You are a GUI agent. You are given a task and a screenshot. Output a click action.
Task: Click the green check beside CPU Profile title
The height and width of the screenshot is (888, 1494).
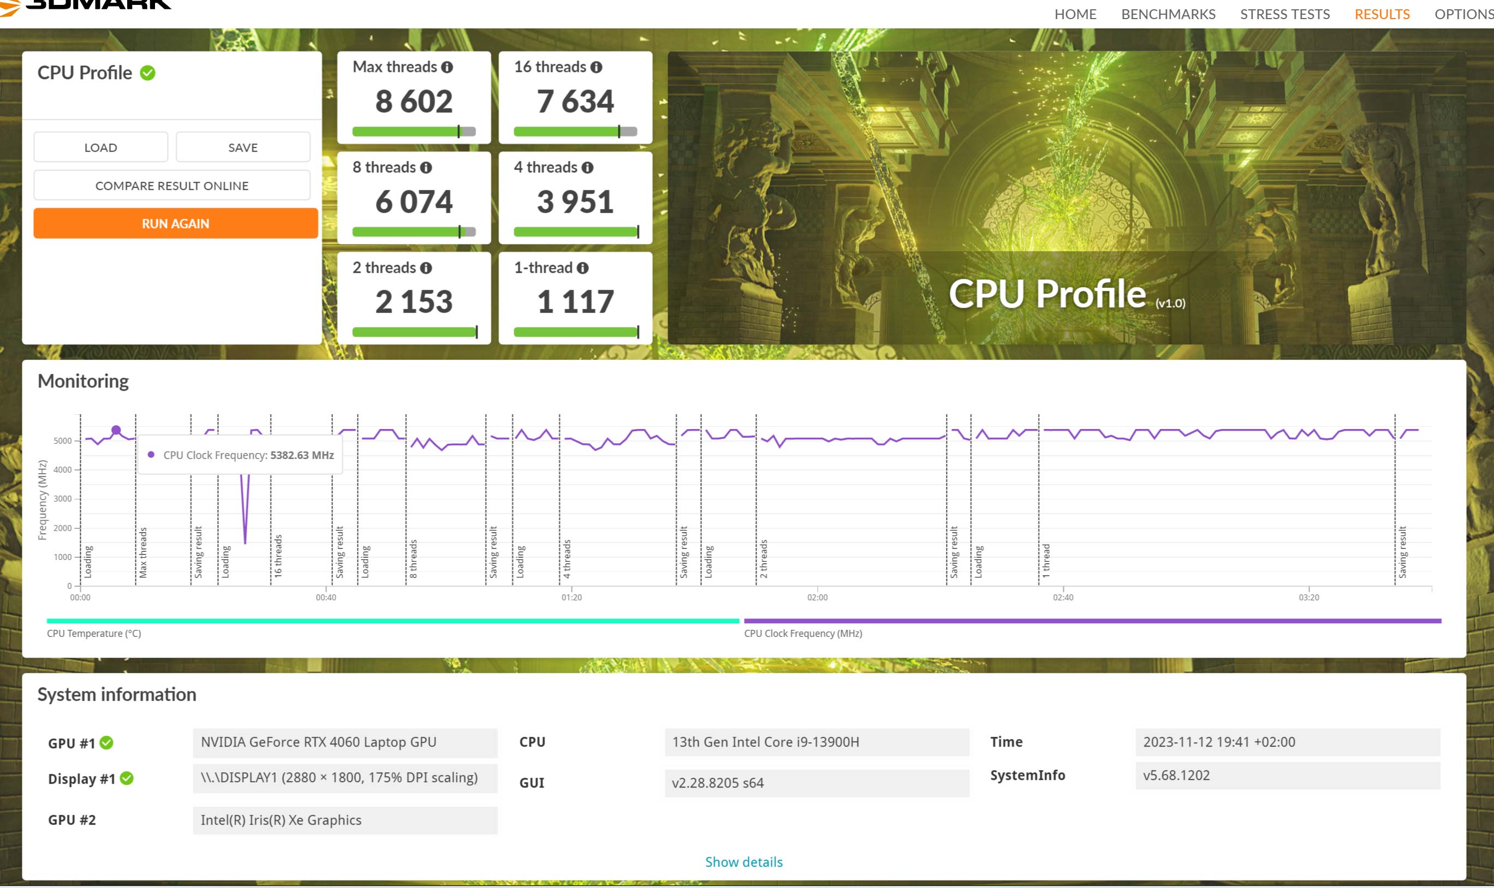click(x=147, y=73)
